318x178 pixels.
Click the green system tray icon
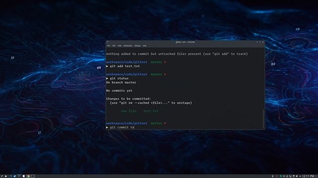click(x=281, y=176)
